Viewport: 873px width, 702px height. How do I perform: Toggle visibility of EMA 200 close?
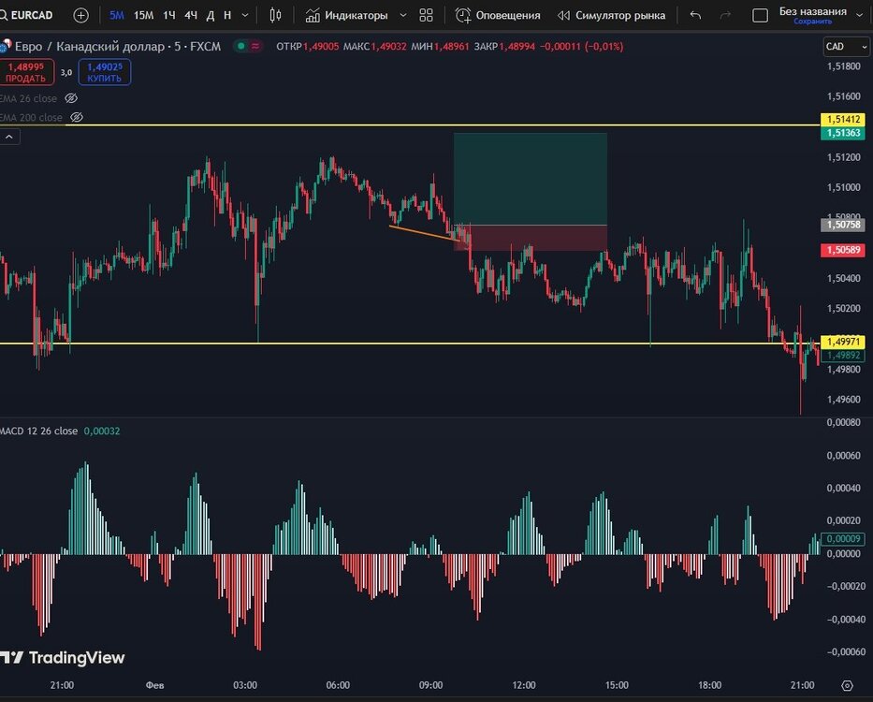(77, 118)
